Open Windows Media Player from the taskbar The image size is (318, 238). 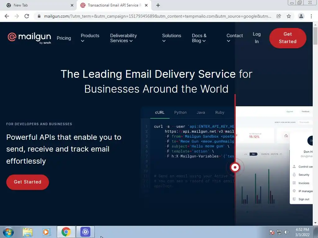[x=46, y=232]
